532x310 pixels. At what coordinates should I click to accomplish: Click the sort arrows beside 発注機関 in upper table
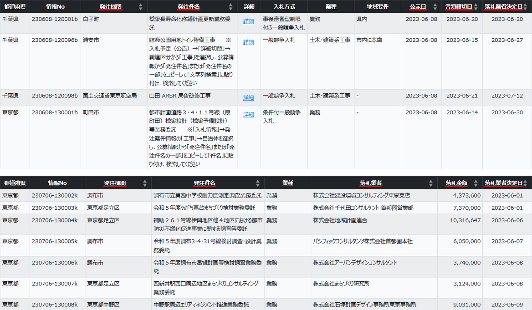pyautogui.click(x=140, y=7)
